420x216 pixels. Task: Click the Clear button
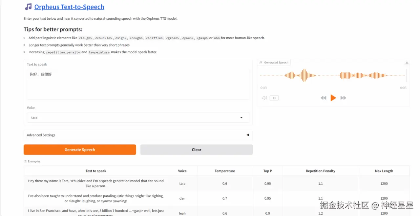click(x=197, y=150)
